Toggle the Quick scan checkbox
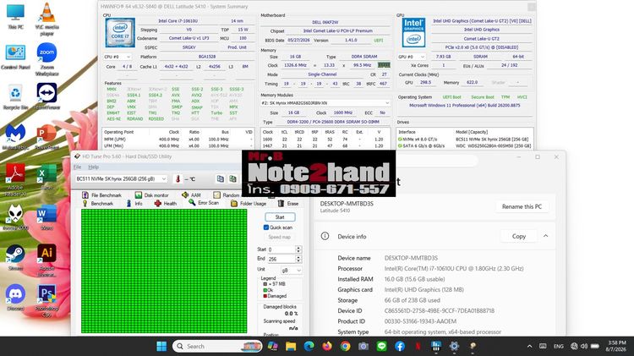The height and width of the screenshot is (356, 634). pyautogui.click(x=266, y=227)
